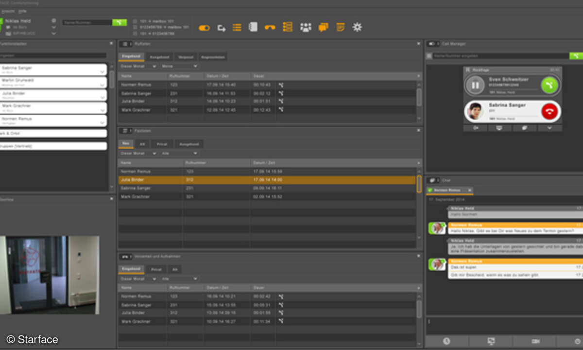The width and height of the screenshot is (583, 350).
Task: Select Julia Binder fax row
Action: coord(267,180)
